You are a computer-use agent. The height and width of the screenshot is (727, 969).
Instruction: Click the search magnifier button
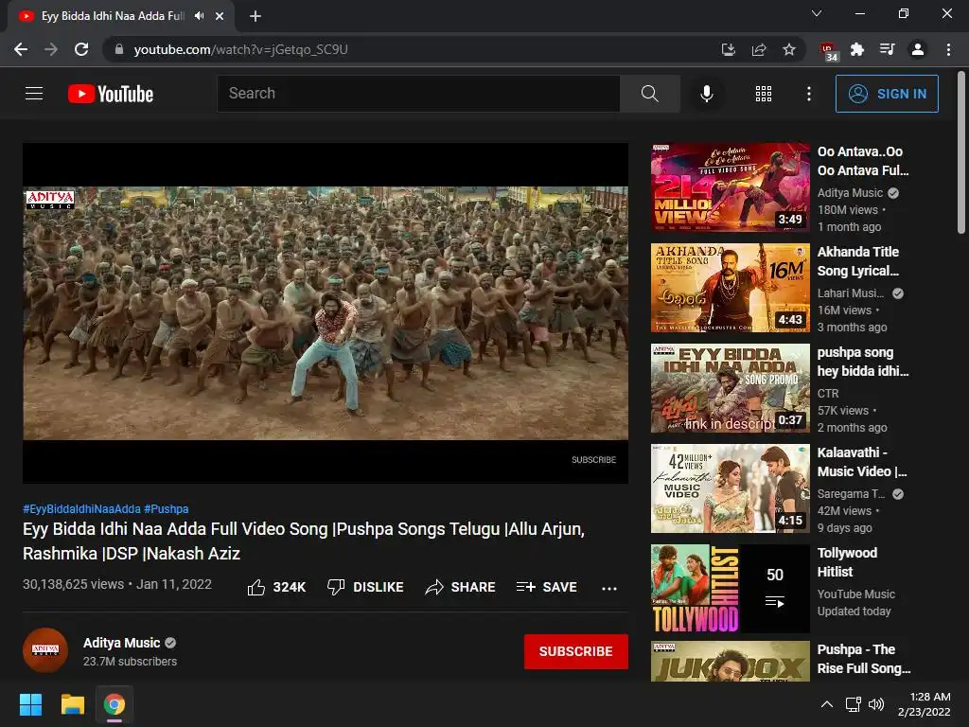pyautogui.click(x=649, y=94)
